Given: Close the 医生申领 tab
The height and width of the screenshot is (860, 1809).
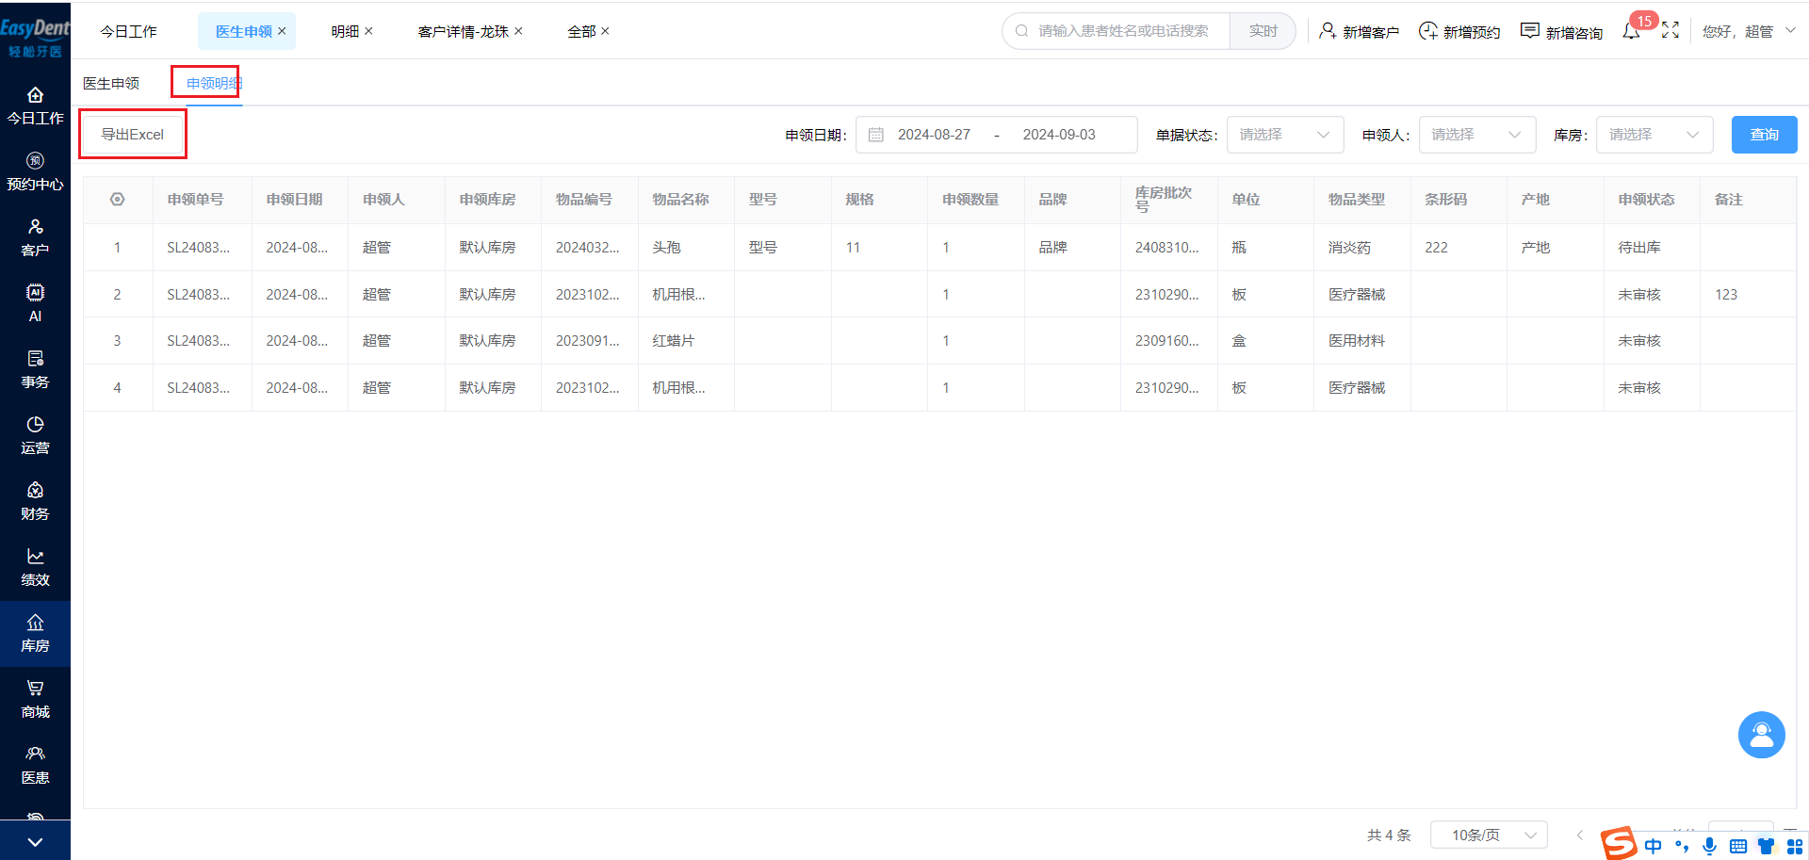Looking at the screenshot, I should [282, 31].
